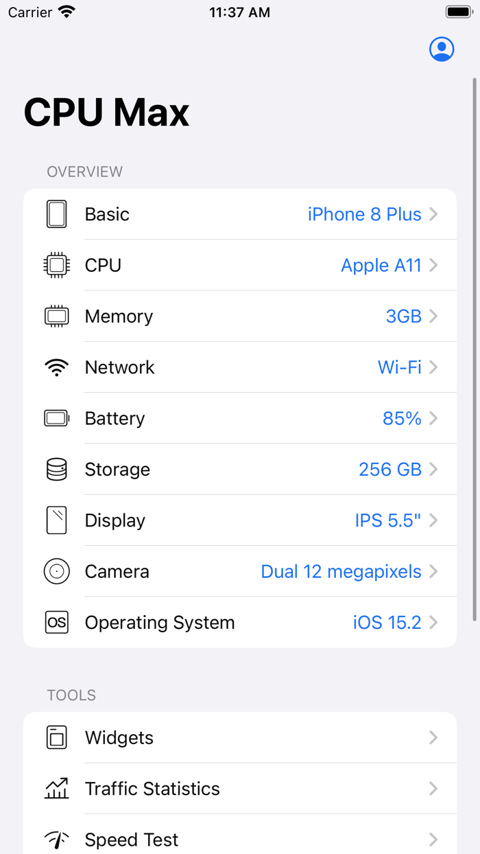Screen dimensions: 480x854
Task: Open Speed Test from the Tools section
Action: click(131, 838)
